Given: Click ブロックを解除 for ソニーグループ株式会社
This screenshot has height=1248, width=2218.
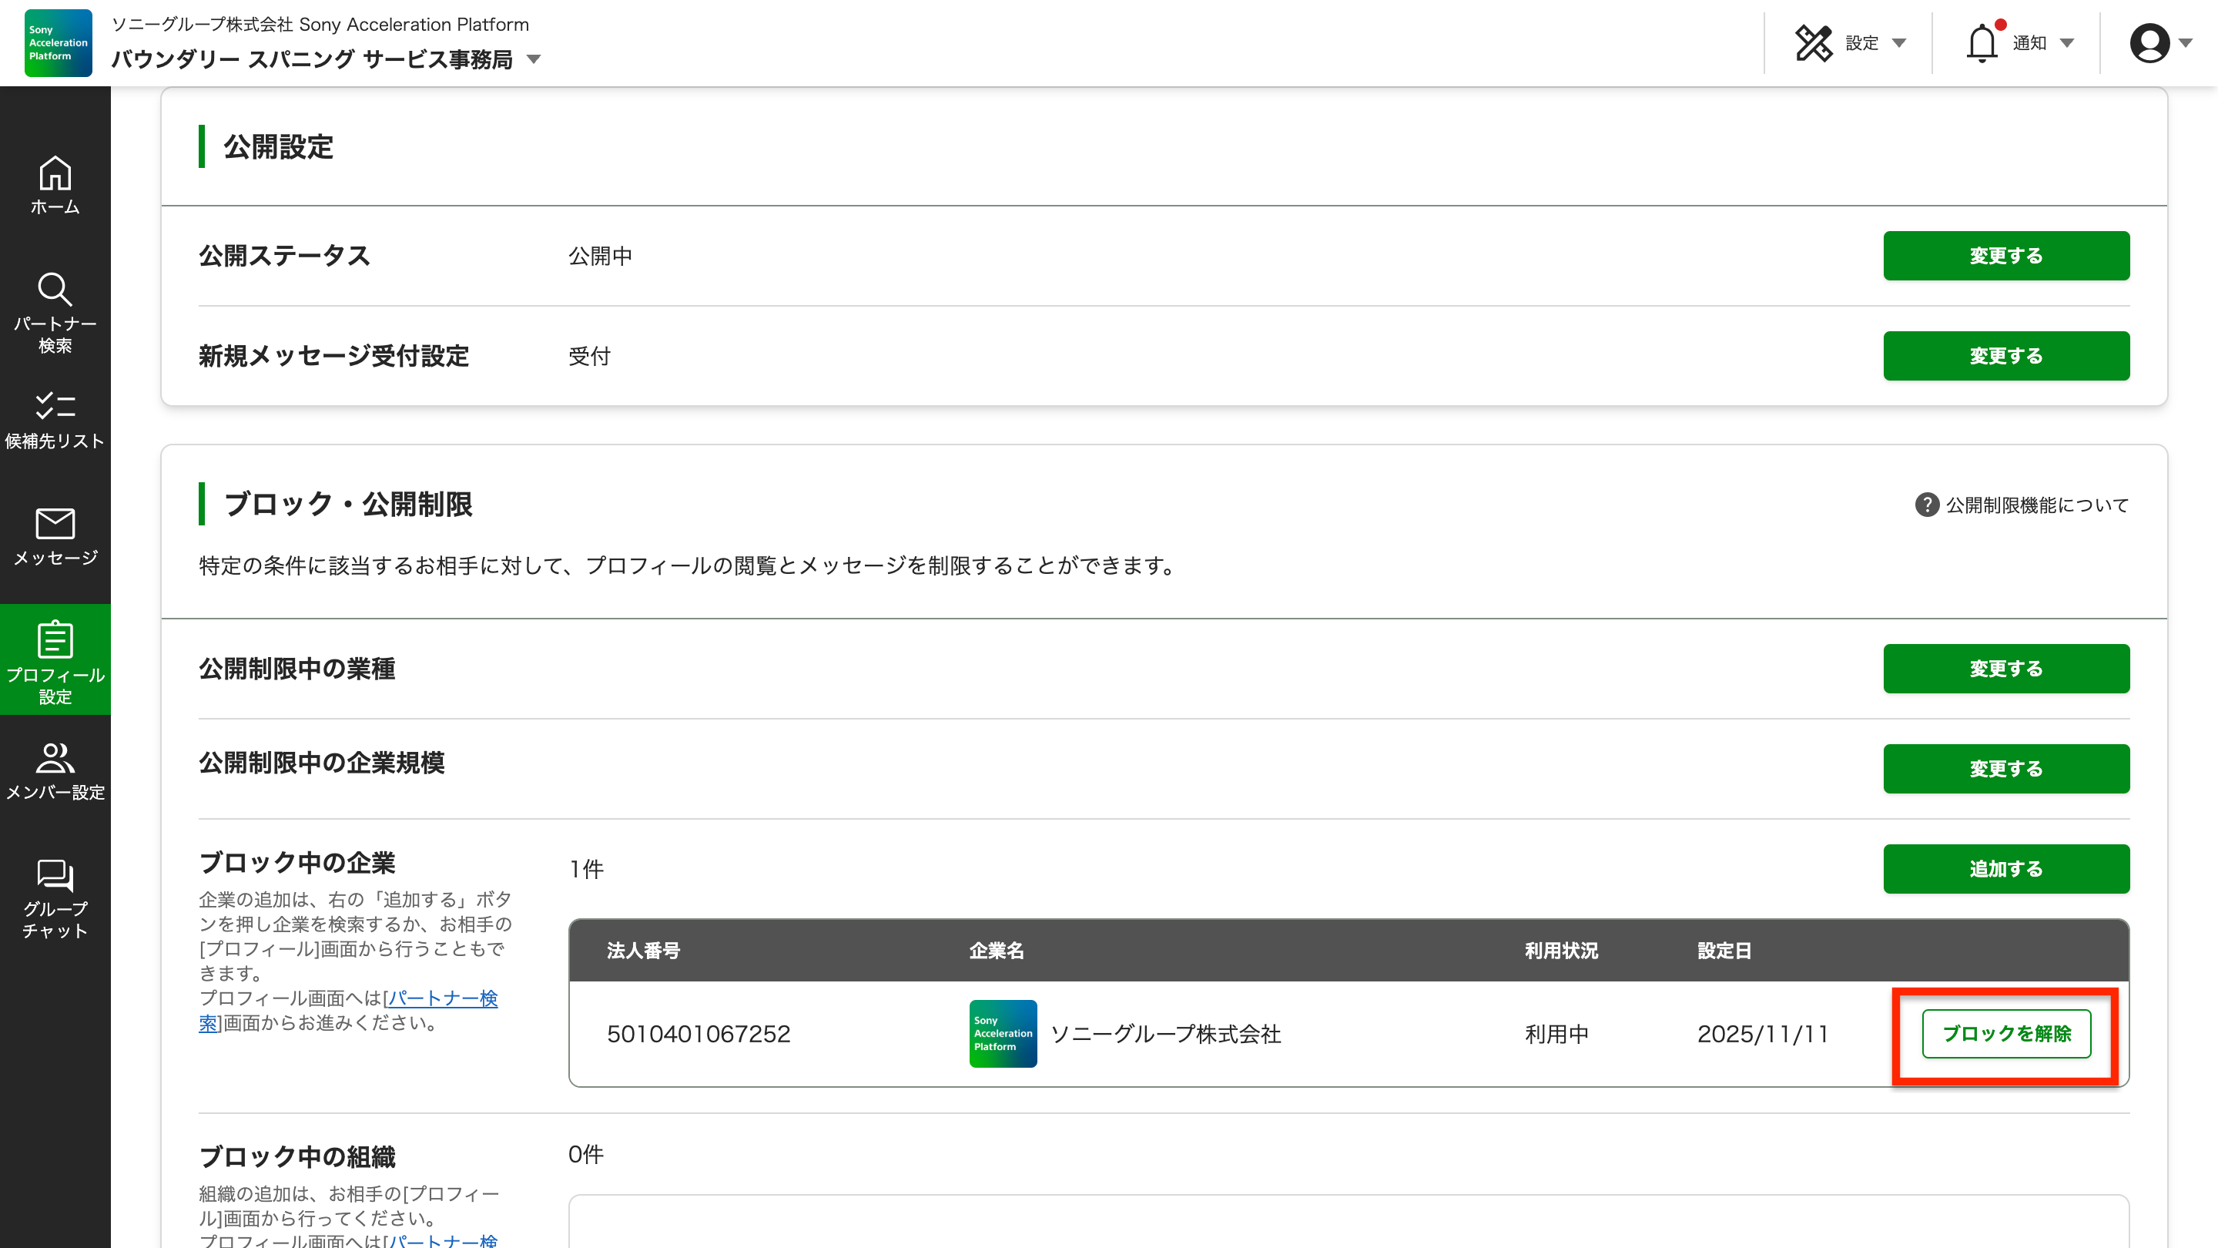Looking at the screenshot, I should tap(2006, 1035).
